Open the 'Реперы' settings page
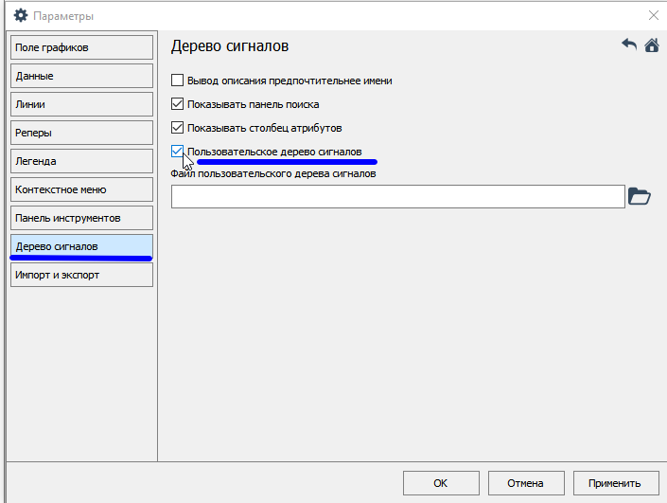The width and height of the screenshot is (667, 503). [x=80, y=133]
